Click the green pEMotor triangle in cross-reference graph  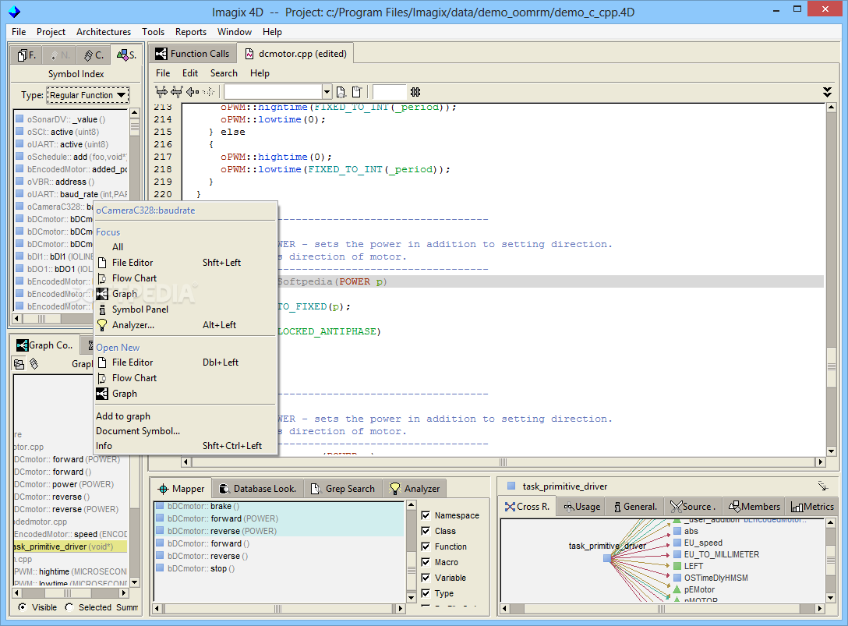click(677, 589)
